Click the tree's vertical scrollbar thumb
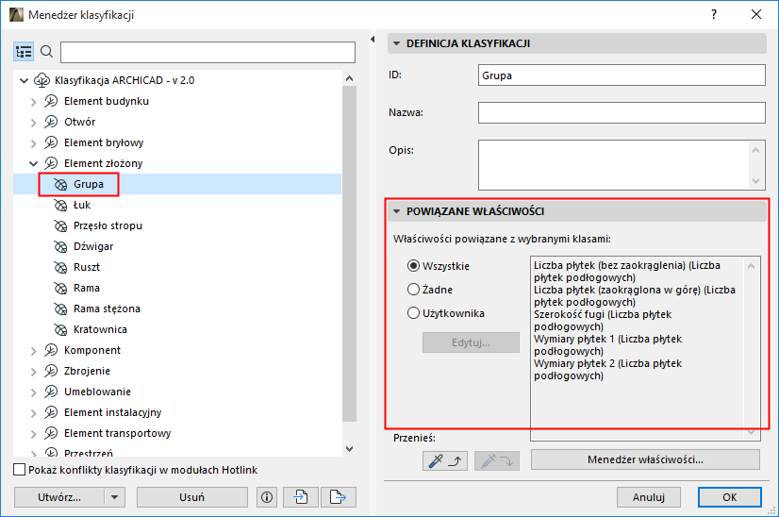Screen dimensions: 779x517 point(349,254)
